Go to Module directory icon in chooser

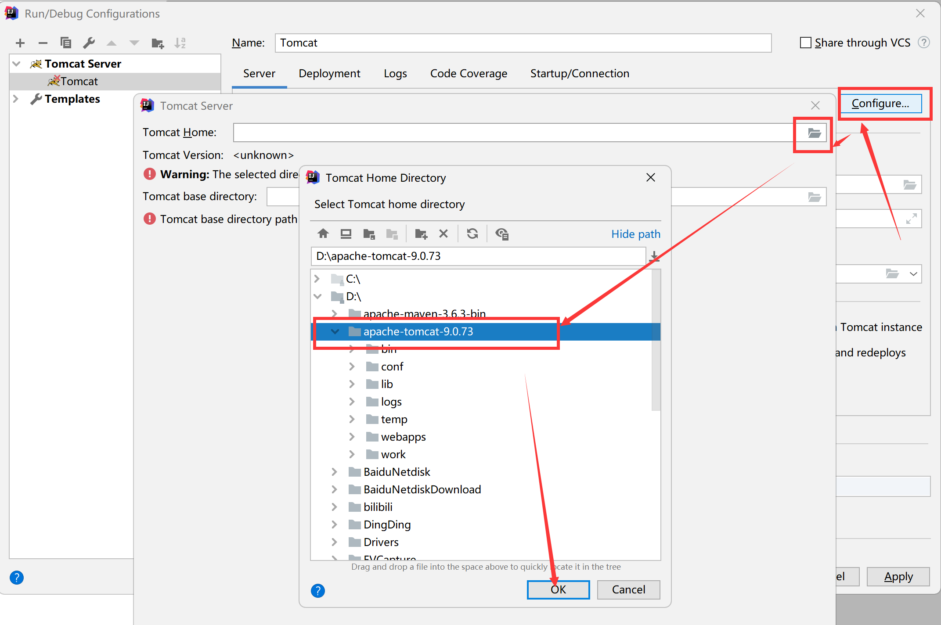392,234
